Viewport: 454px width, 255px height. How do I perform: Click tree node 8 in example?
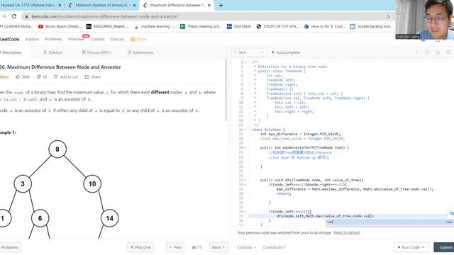[57, 149]
